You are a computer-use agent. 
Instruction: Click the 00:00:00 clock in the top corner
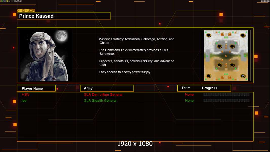tap(265, 1)
